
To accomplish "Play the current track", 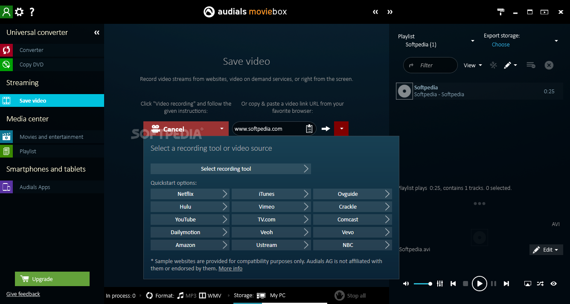I will pyautogui.click(x=480, y=284).
